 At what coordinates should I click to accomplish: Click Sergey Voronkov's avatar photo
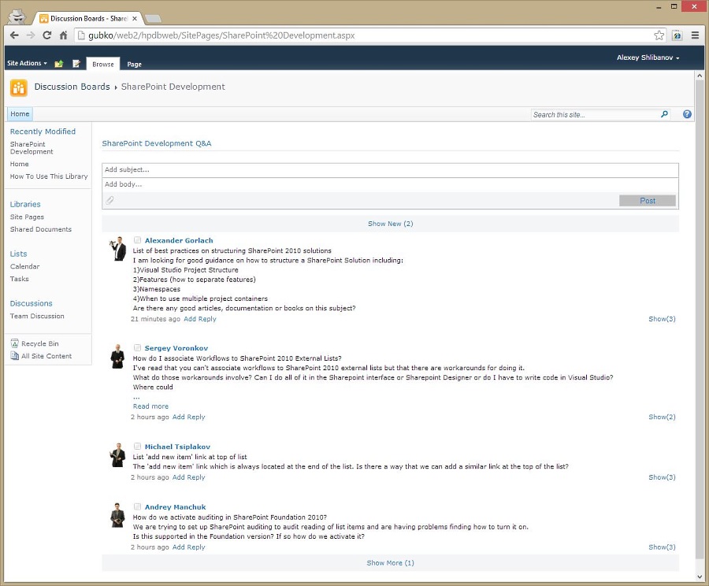pos(117,356)
